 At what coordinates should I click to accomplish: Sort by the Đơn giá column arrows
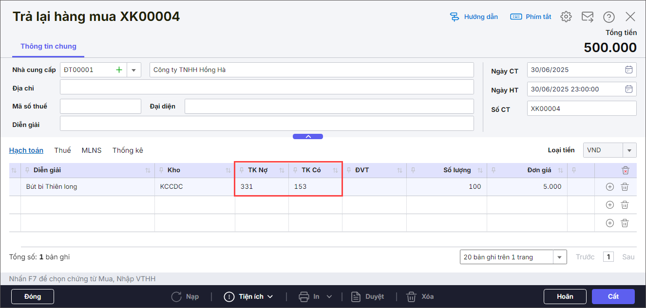[x=561, y=170]
